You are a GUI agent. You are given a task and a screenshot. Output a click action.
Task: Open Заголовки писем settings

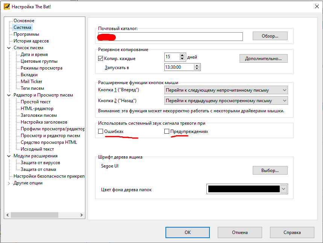[x=38, y=115]
